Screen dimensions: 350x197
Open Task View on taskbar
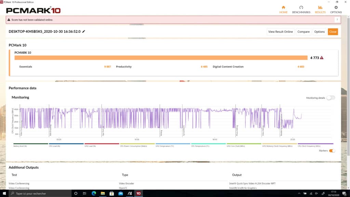(x=84, y=194)
